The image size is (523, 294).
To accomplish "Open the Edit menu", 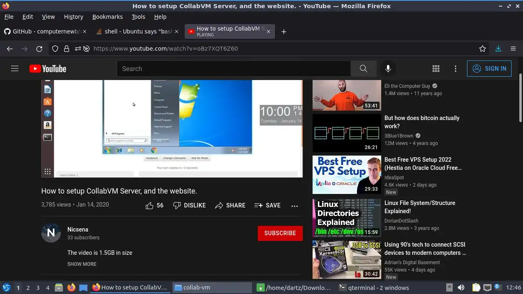I will point(28,17).
